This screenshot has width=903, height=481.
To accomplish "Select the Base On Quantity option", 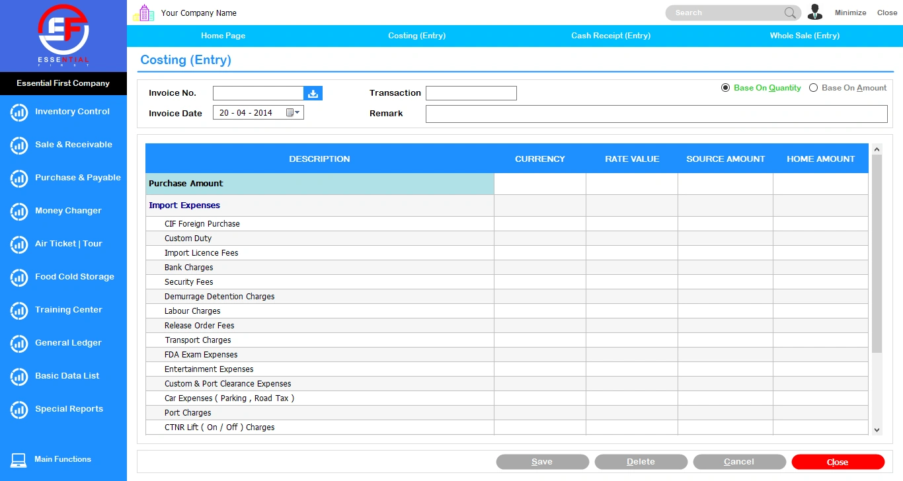I will click(761, 88).
